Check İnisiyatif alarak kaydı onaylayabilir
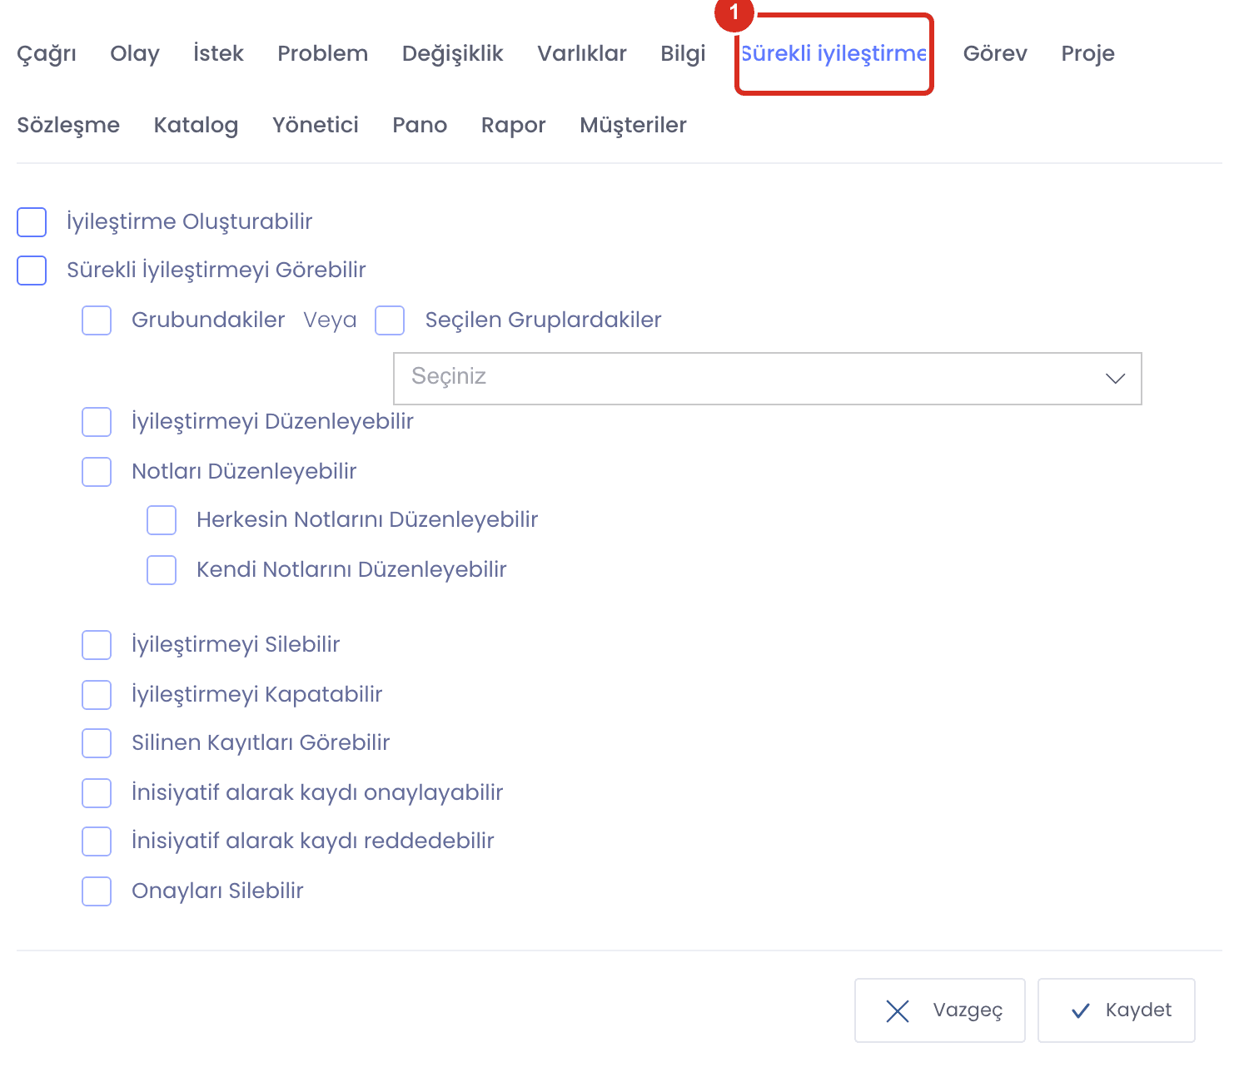This screenshot has height=1087, width=1239. (x=97, y=793)
